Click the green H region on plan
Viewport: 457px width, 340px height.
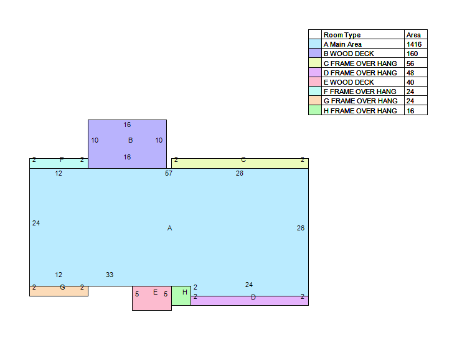(184, 292)
